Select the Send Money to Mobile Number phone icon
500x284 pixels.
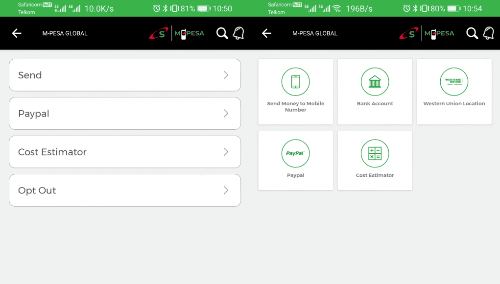coord(296,82)
